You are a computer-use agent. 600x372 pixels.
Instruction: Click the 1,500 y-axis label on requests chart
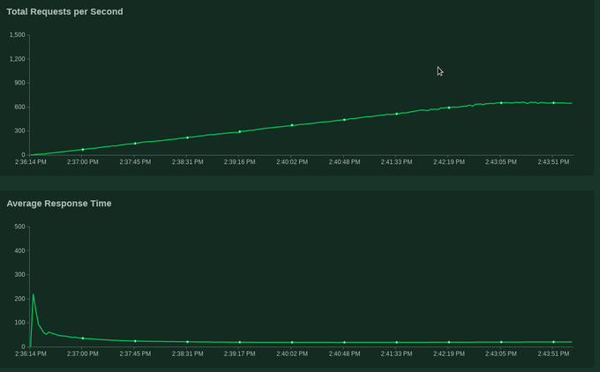pyautogui.click(x=18, y=35)
